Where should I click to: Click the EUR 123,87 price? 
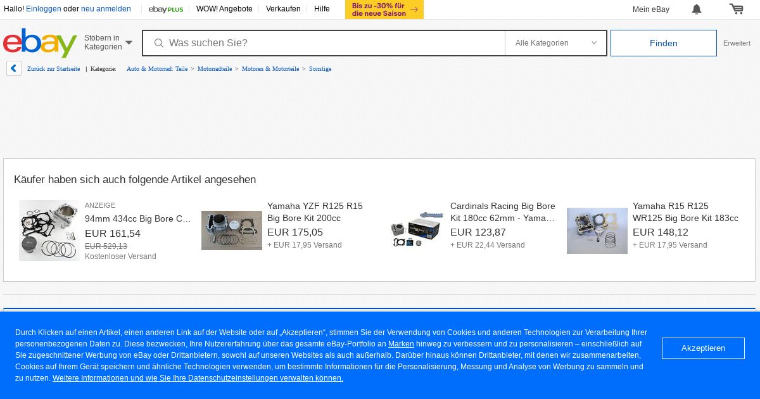(478, 232)
